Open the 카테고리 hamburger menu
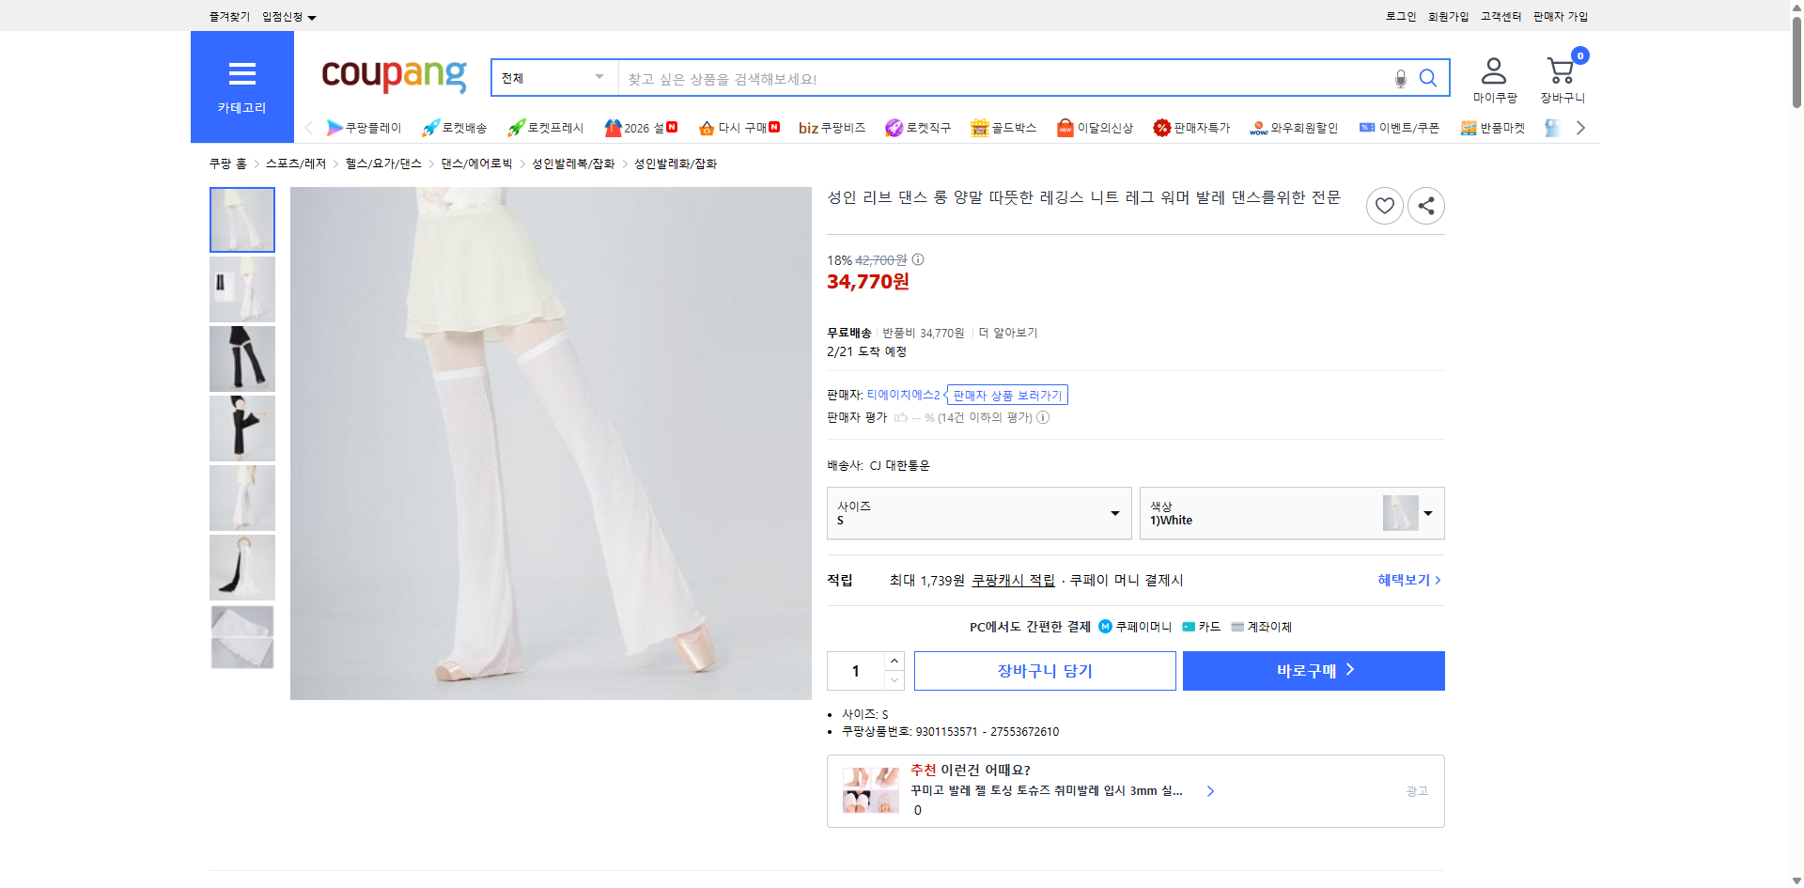Screen dimensions: 1804x888 [x=241, y=74]
